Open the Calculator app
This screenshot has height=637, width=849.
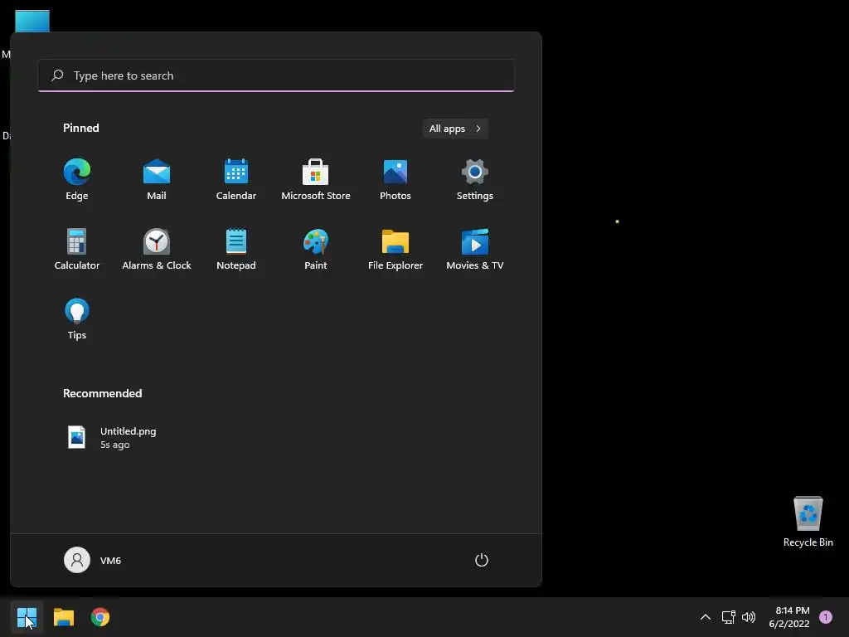coord(77,250)
